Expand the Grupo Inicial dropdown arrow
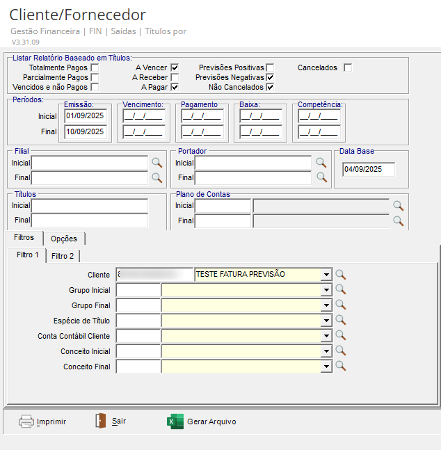Image resolution: width=441 pixels, height=450 pixels. tap(326, 290)
